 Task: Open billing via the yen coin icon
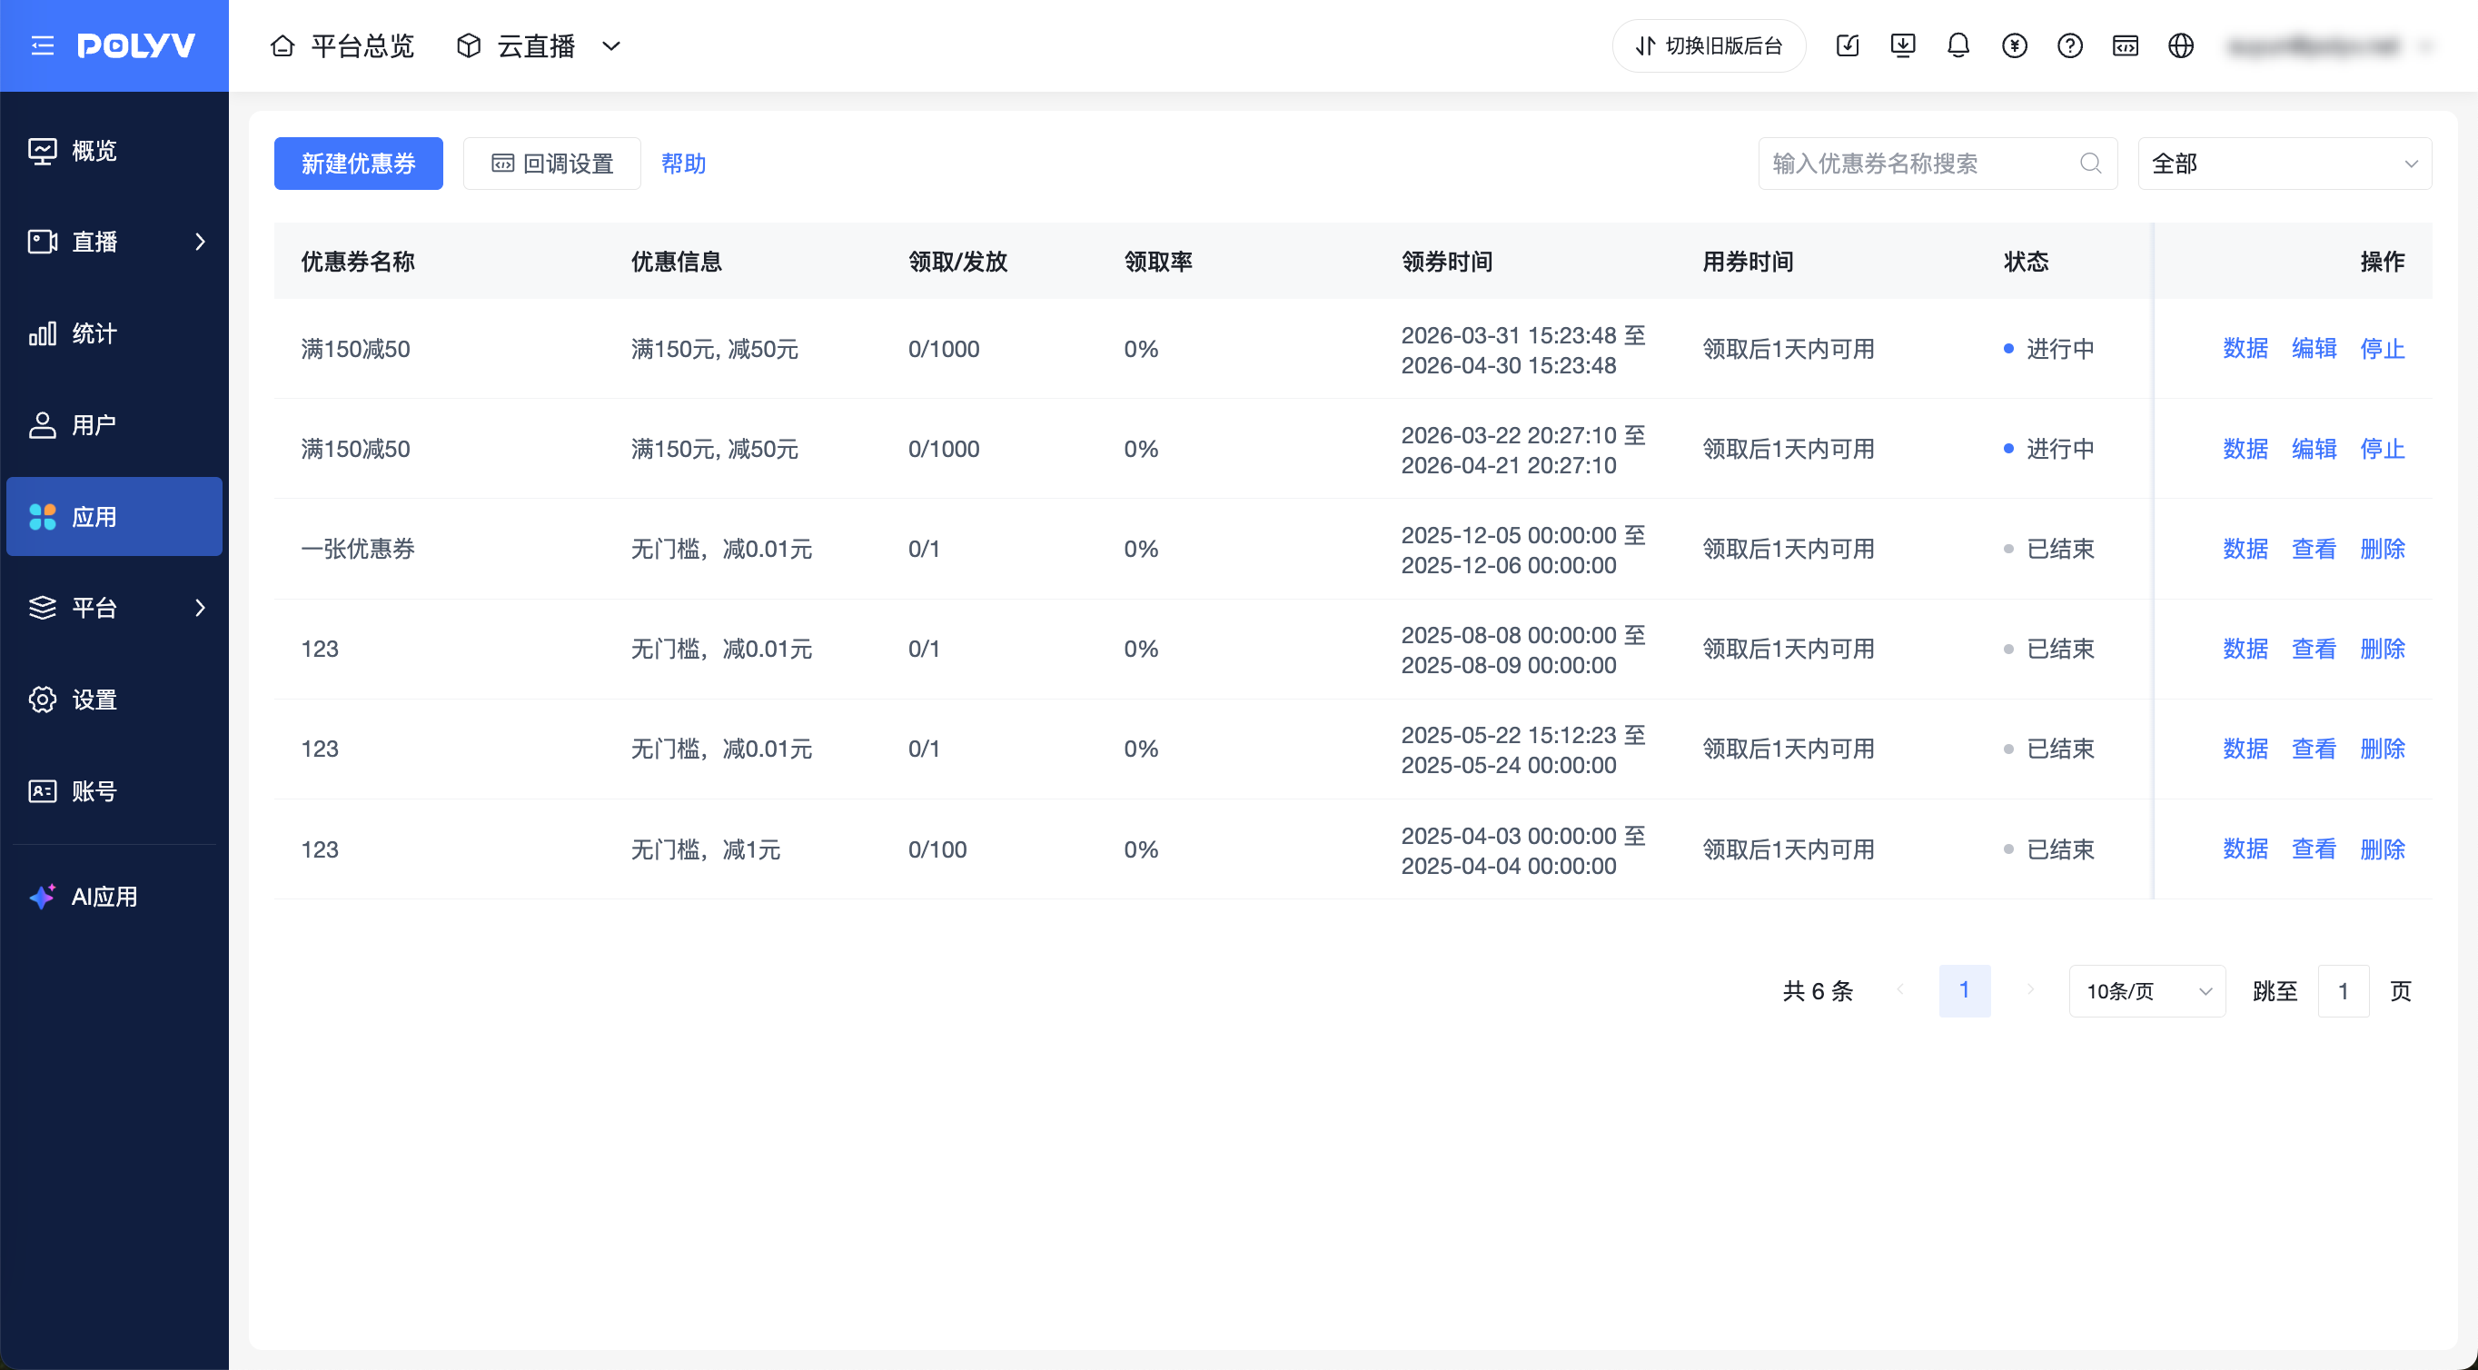(x=2015, y=45)
